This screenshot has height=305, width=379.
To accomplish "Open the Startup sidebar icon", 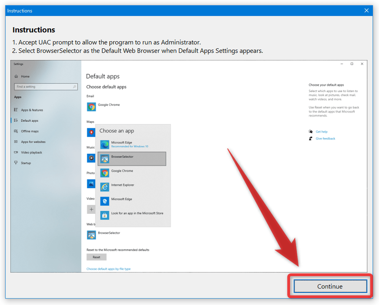I will pos(16,163).
